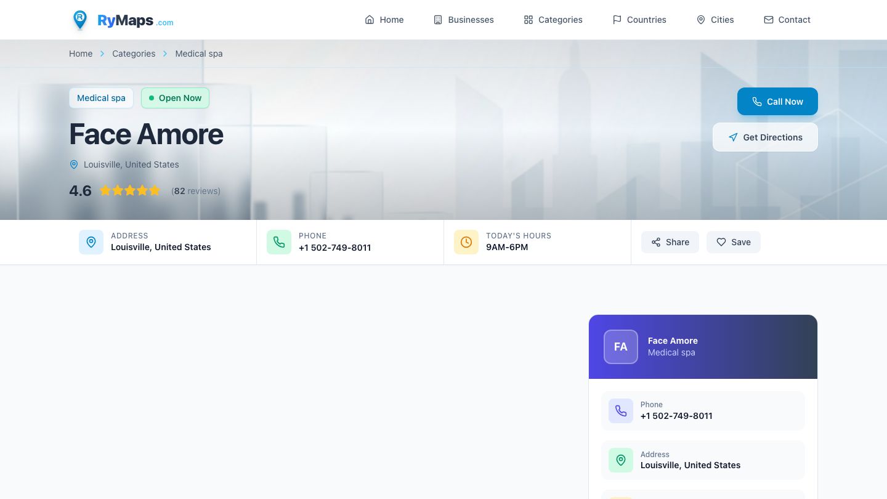Click the purple phone icon in sidebar card
This screenshot has width=887, height=499.
621,411
